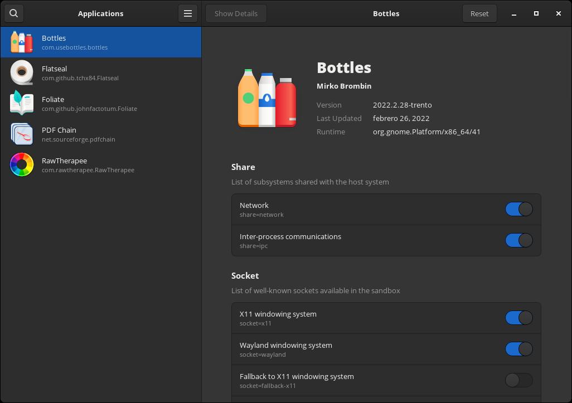Click the developer name Mirko Brombin

344,86
